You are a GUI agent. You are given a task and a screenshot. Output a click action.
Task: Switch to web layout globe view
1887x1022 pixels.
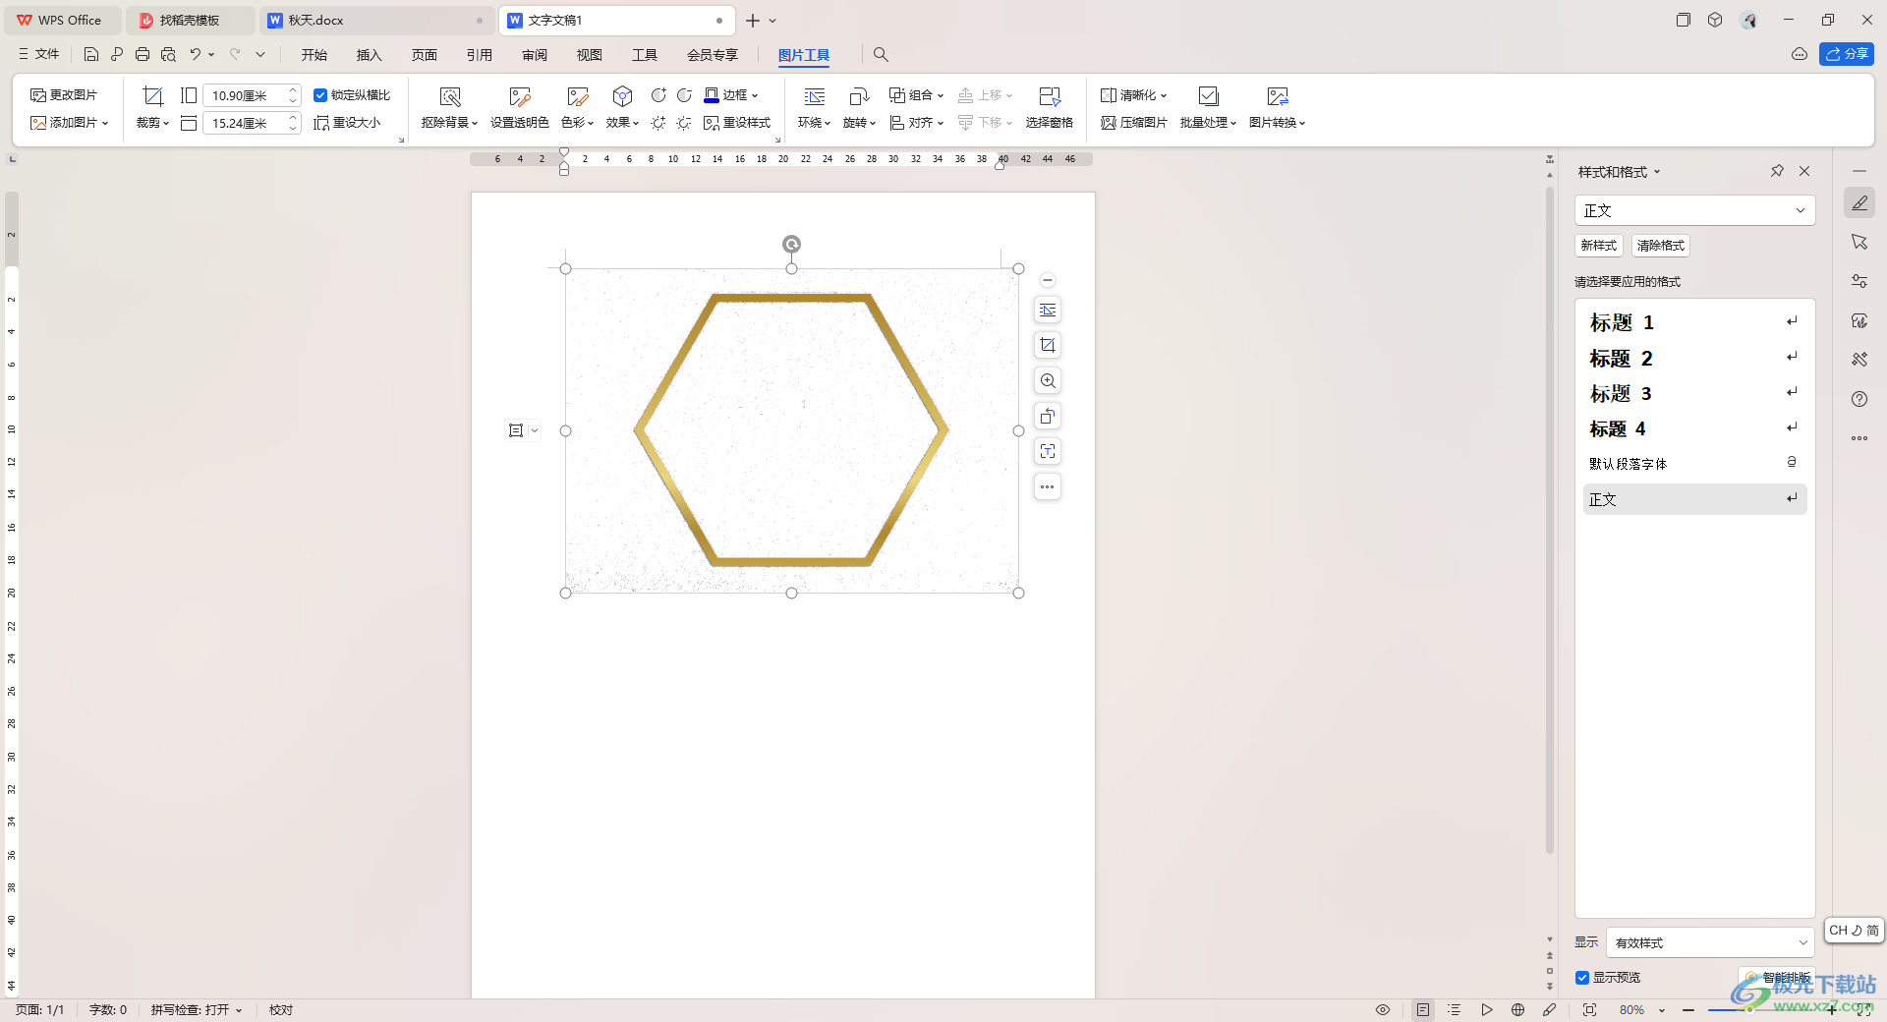click(1517, 1009)
